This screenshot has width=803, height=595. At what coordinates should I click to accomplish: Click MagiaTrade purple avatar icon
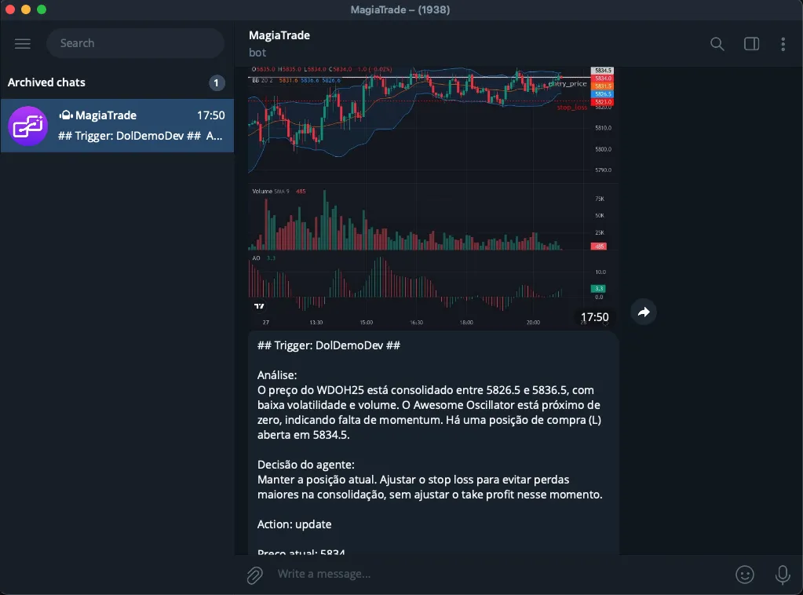pos(28,126)
